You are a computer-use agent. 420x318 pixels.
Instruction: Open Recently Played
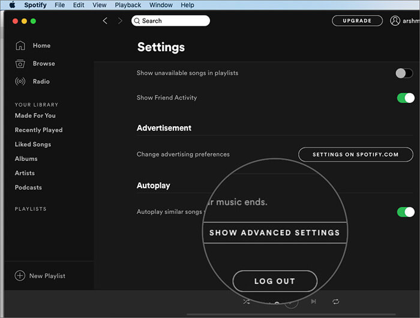[x=38, y=130]
